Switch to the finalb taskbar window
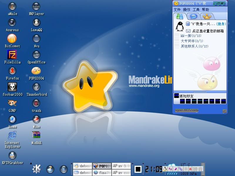Viewport: 235px width, 176px height. [x=102, y=172]
